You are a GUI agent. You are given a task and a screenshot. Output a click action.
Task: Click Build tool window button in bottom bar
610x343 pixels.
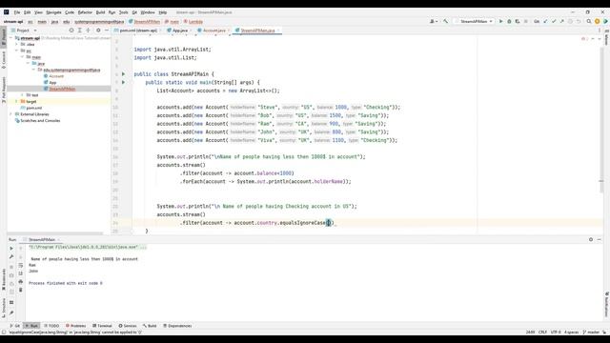(x=150, y=326)
